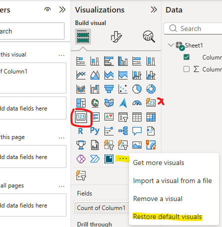Select the trophy metrics visual
The image size is (222, 227).
[81, 145]
